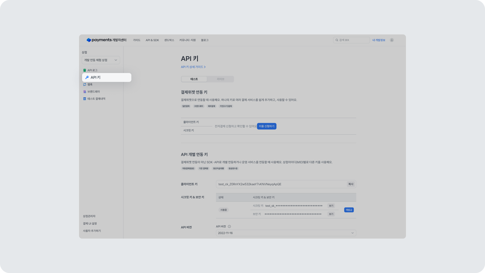Screen dimensions: 485x273
Task: Open the 샌드박스 menu
Action: coord(169,40)
